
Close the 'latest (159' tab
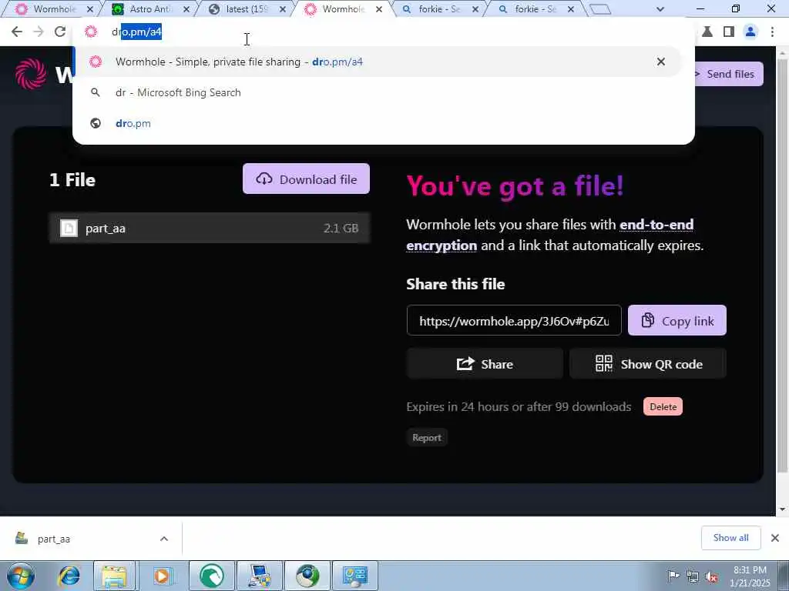point(282,9)
